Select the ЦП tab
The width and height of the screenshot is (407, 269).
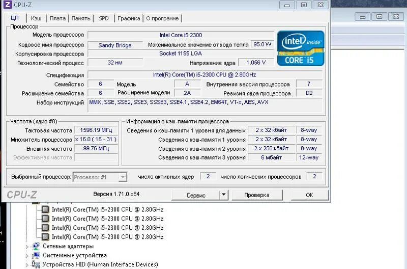click(x=15, y=18)
